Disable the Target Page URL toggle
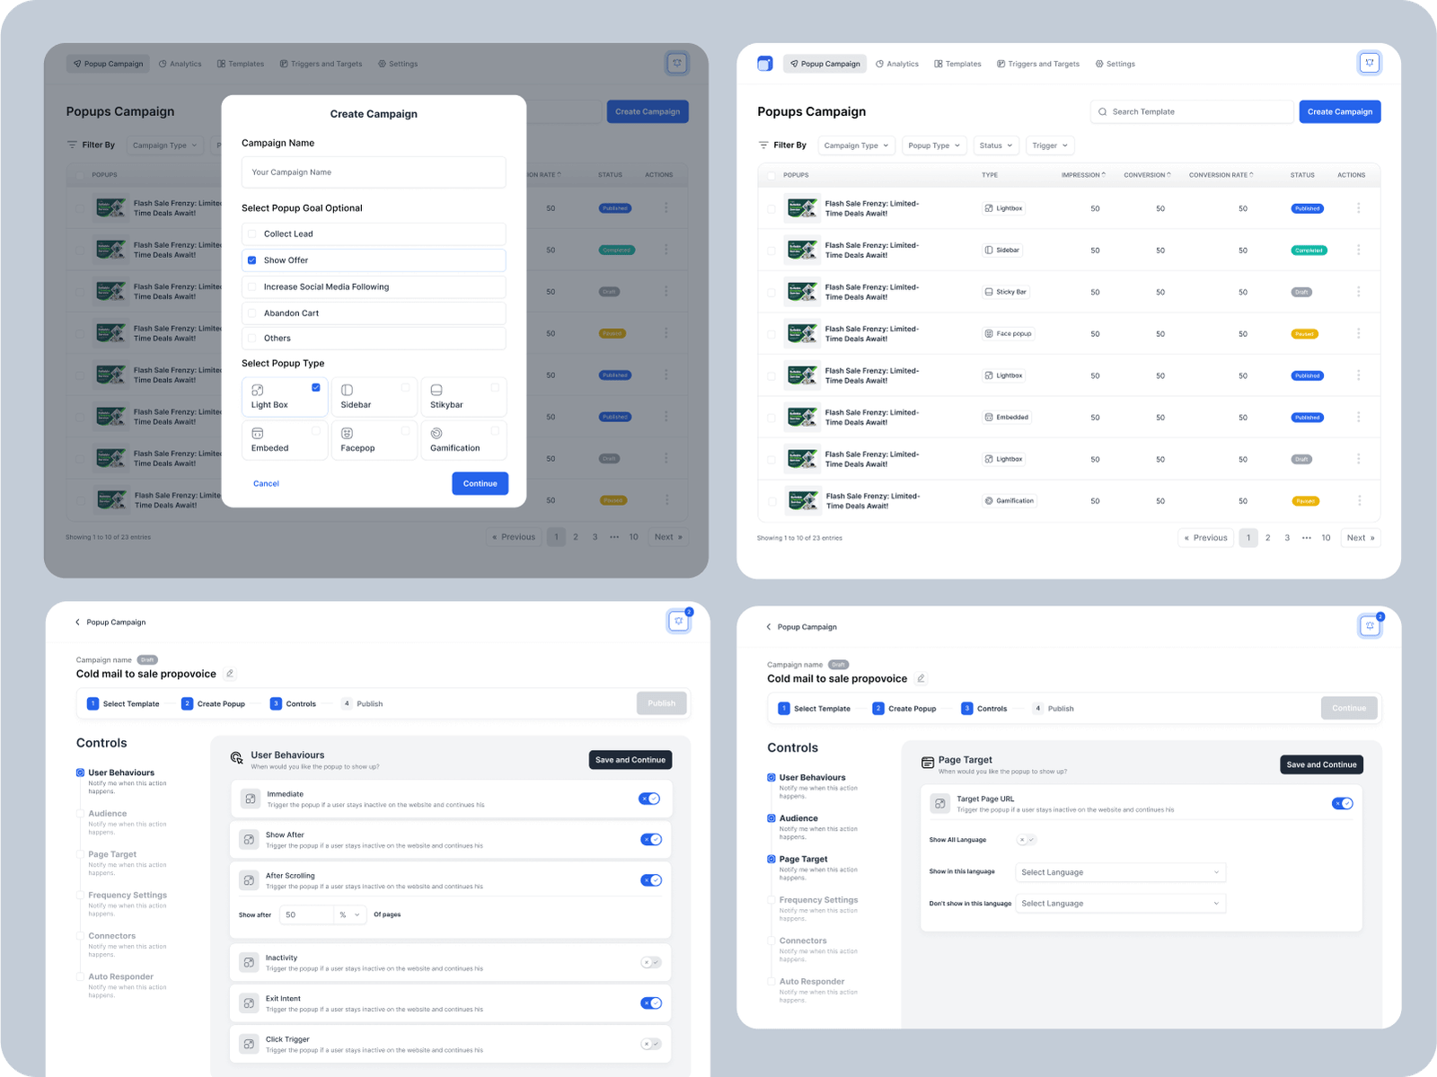This screenshot has width=1437, height=1077. 1342,803
